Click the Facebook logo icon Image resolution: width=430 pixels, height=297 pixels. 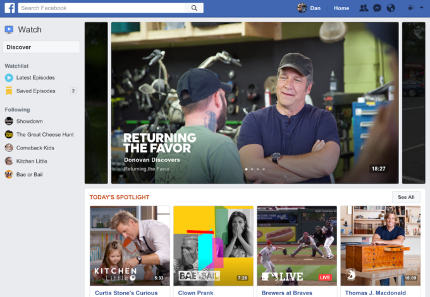[x=9, y=8]
